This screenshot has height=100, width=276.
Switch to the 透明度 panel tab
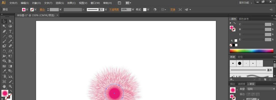click(x=242, y=84)
